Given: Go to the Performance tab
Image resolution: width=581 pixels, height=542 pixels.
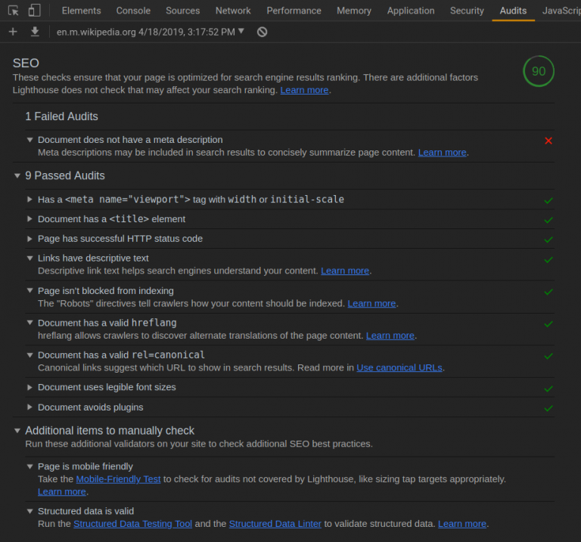Looking at the screenshot, I should pos(294,11).
